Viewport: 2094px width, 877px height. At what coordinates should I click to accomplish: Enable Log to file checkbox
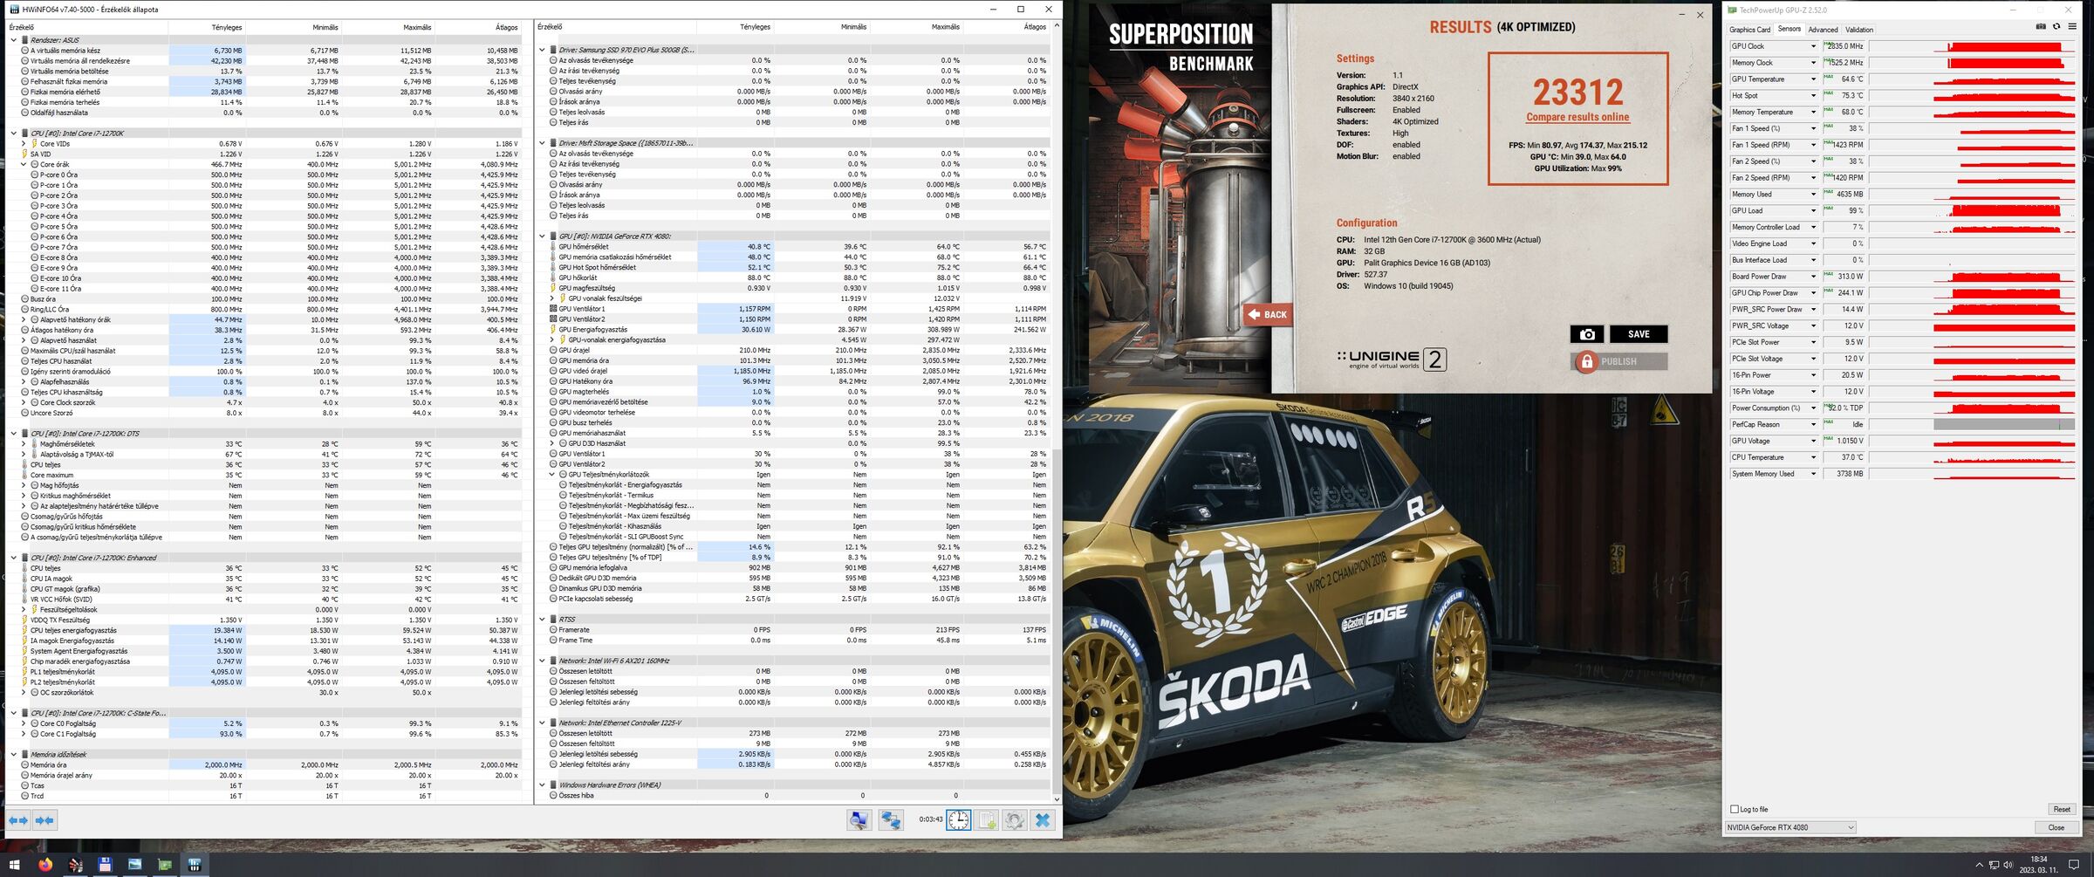pos(1735,809)
